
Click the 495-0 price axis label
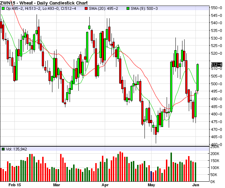[217, 91]
